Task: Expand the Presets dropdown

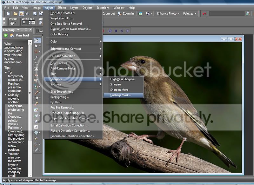Action: click(x=13, y=23)
